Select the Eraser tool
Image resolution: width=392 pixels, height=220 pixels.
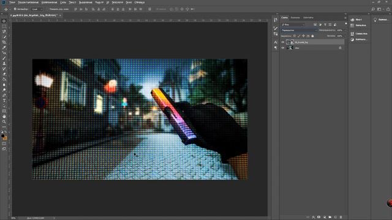4,74
